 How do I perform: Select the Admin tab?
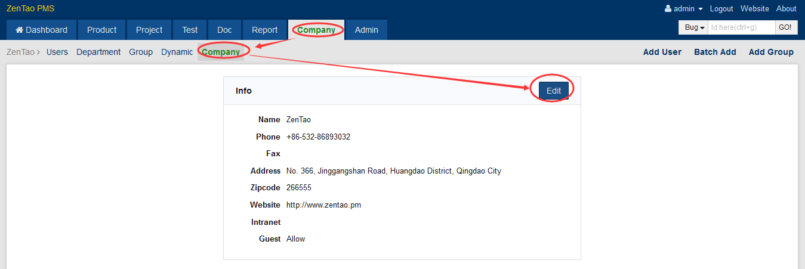[x=366, y=30]
